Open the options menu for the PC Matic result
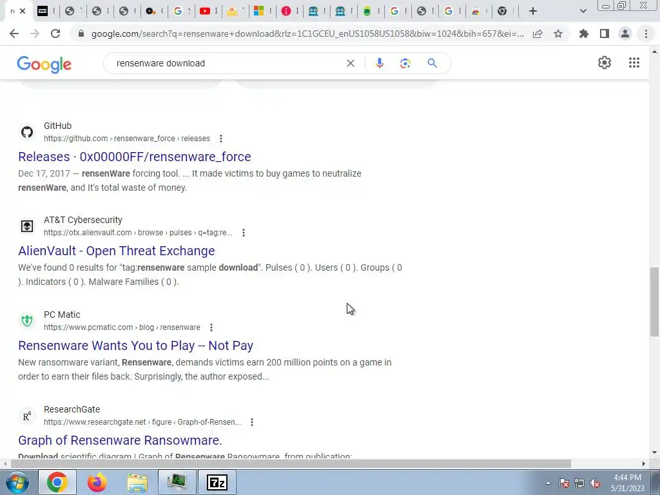Screen dimensions: 660x495 pos(211,327)
